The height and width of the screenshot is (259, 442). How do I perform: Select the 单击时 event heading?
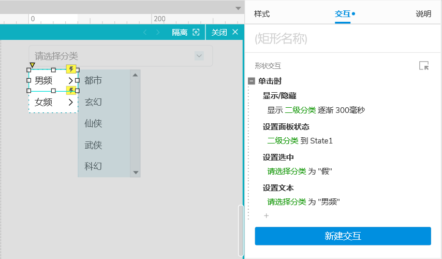click(x=270, y=81)
